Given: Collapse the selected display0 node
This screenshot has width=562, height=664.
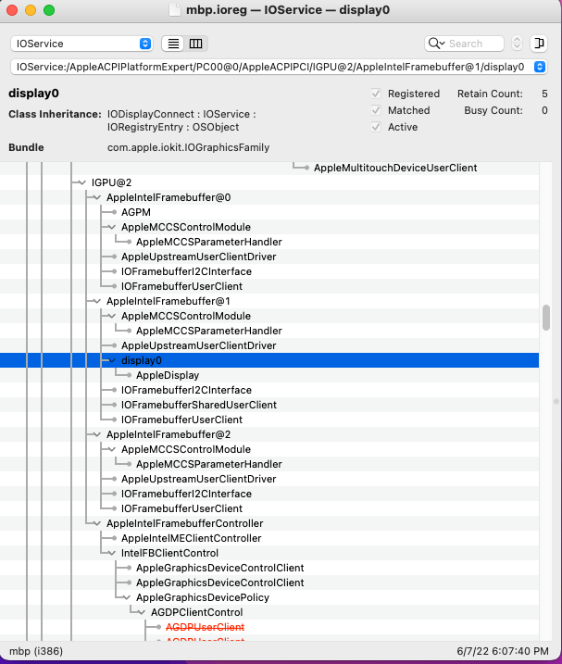Looking at the screenshot, I should [112, 361].
